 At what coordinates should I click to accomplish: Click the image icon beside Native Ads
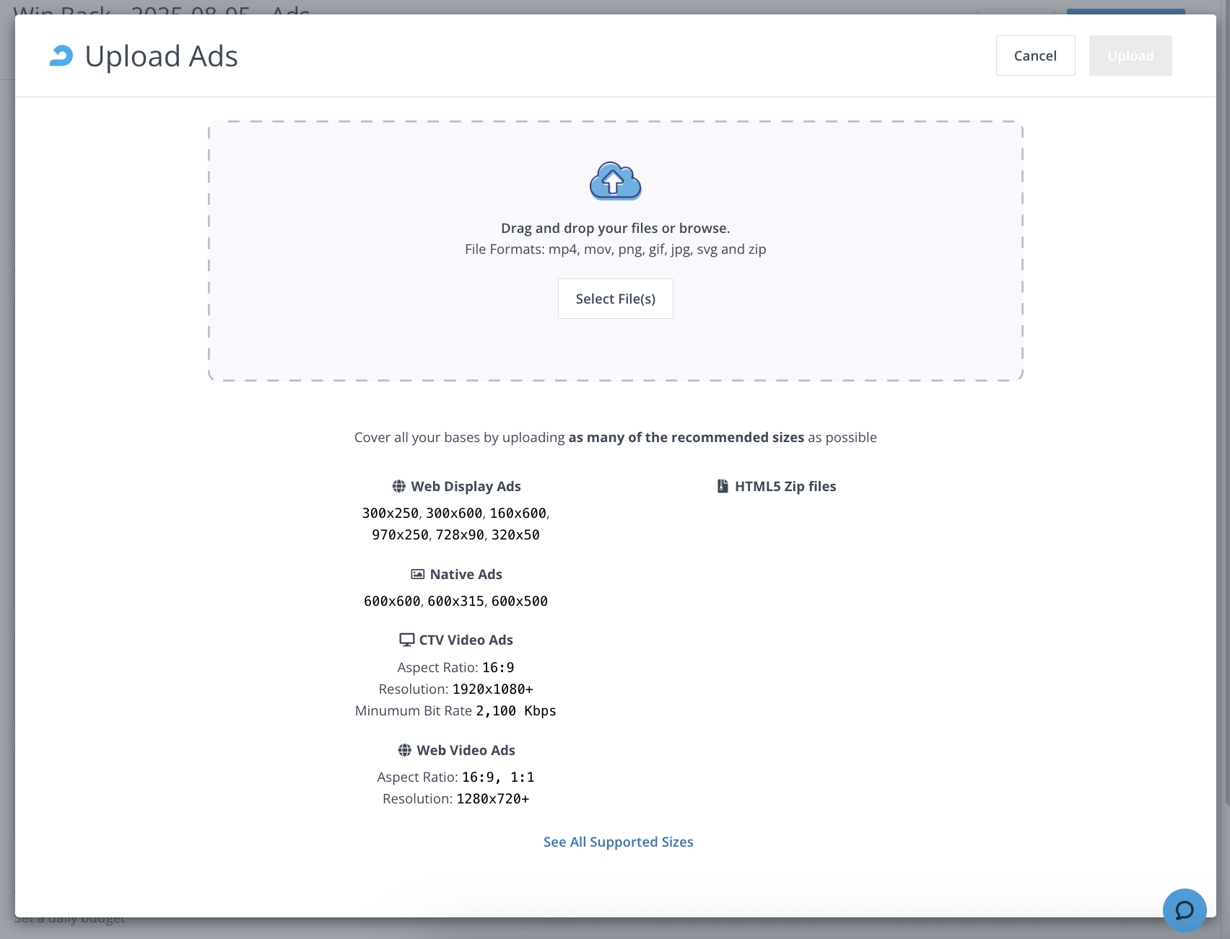(x=417, y=574)
